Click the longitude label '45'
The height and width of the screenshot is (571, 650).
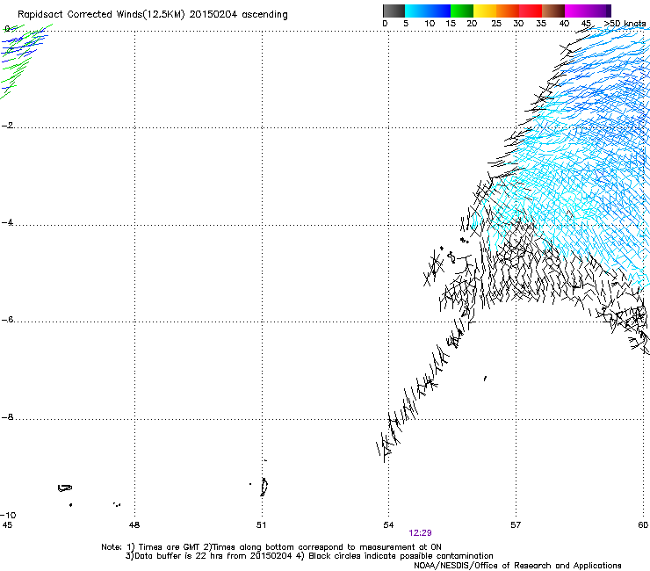tap(7, 525)
